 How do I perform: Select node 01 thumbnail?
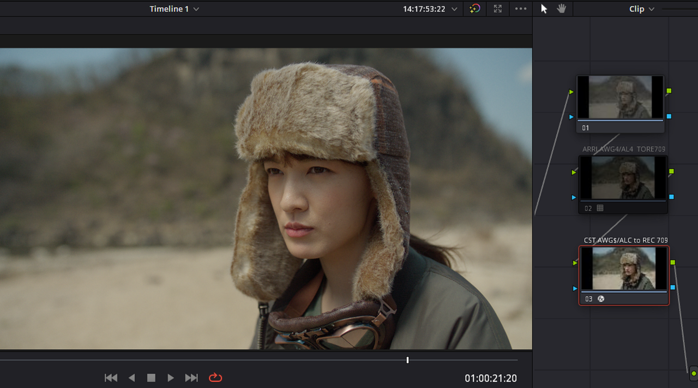click(x=620, y=97)
